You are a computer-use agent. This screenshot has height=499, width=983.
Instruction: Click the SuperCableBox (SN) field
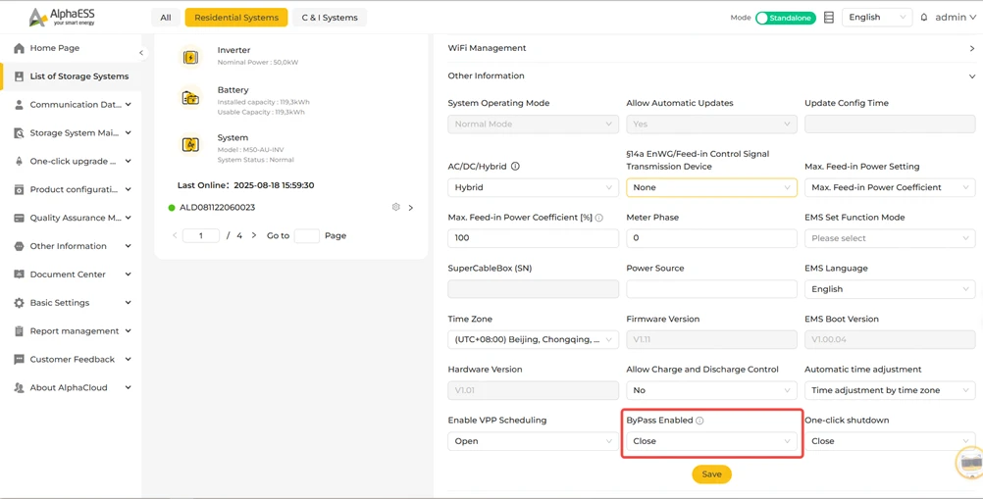point(533,288)
